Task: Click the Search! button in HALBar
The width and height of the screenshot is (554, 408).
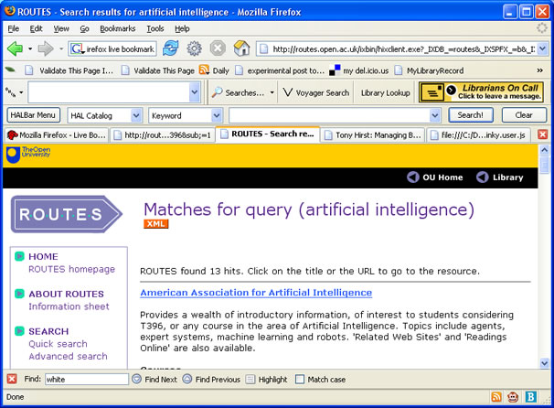Action: [x=470, y=115]
